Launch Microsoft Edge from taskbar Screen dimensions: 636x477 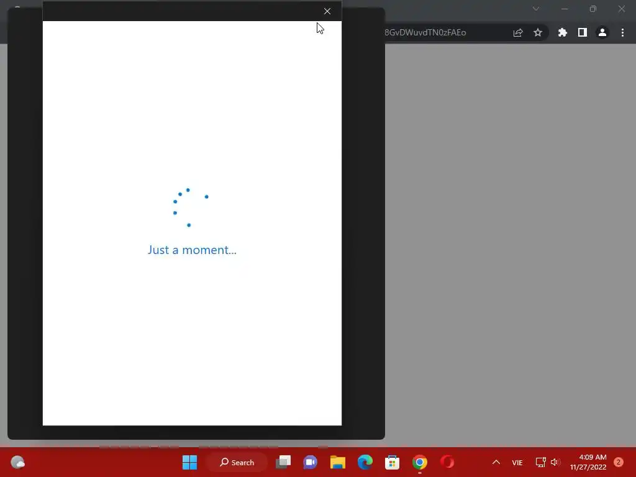365,462
